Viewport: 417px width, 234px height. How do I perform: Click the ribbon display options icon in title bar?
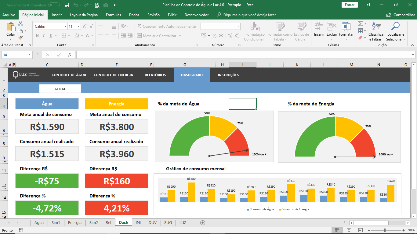pyautogui.click(x=368, y=5)
